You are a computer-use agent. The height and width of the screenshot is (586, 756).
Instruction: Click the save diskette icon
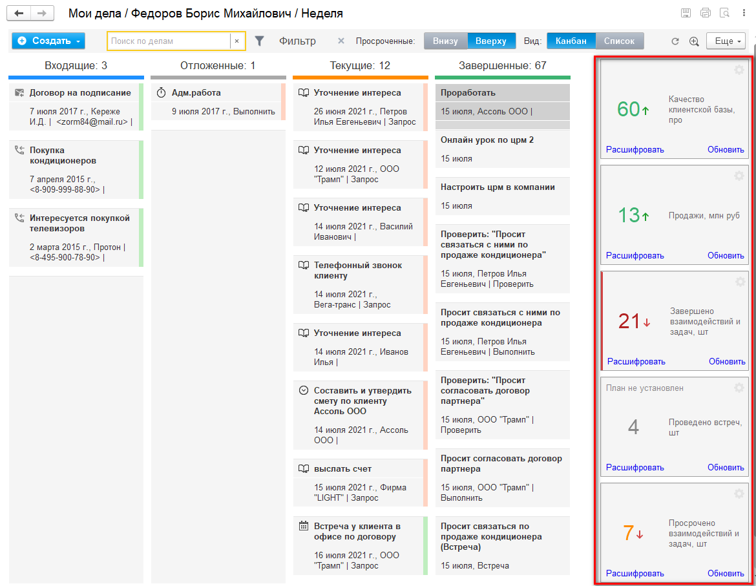click(x=686, y=13)
